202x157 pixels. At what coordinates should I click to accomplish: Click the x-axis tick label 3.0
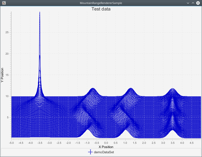pyautogui.click(x=163, y=143)
